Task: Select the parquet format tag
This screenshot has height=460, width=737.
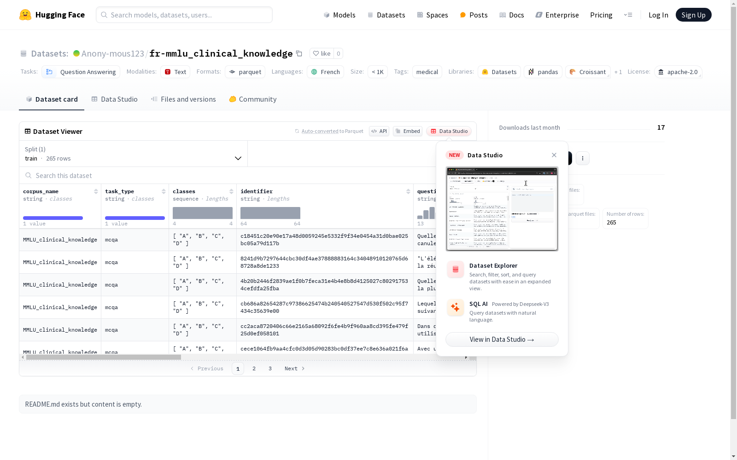Action: (245, 72)
